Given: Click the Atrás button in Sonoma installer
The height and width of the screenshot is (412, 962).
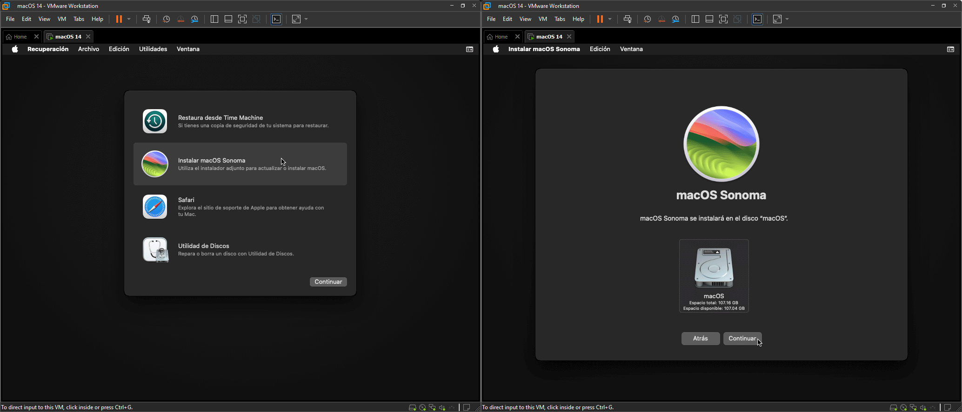Looking at the screenshot, I should [701, 339].
